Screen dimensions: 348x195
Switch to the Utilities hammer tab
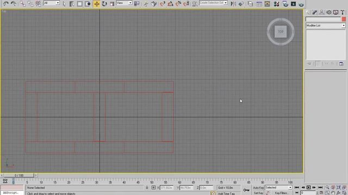point(343,12)
